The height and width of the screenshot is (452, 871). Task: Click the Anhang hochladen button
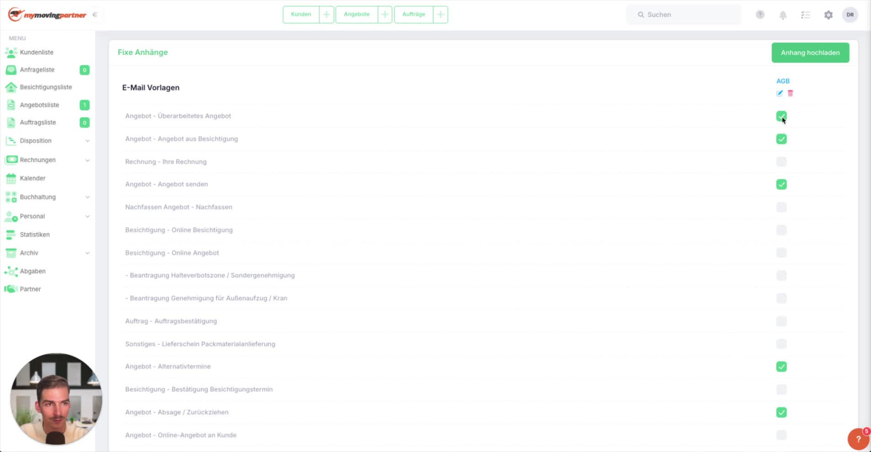click(x=810, y=53)
